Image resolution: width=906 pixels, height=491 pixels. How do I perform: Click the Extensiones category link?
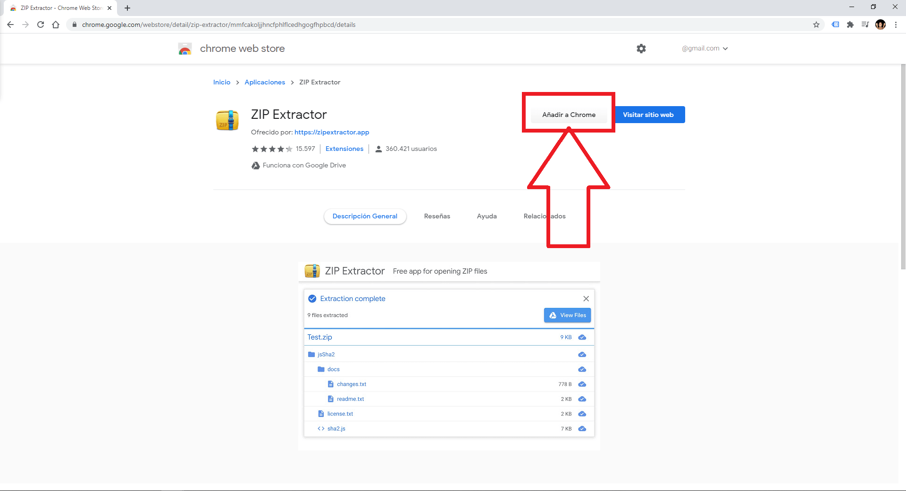click(344, 149)
